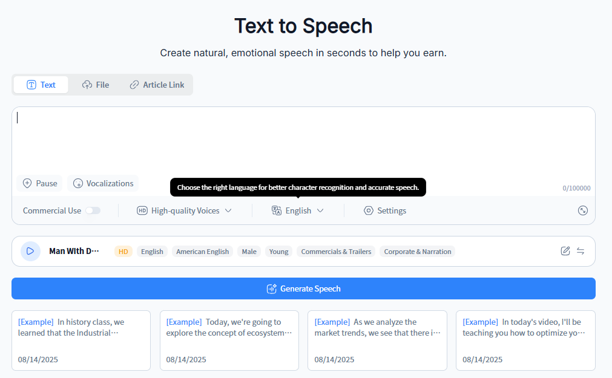612x378 pixels.
Task: Click the edit voice pencil icon
Action: [565, 251]
